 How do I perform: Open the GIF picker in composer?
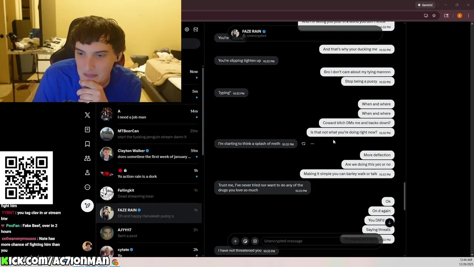(255, 241)
